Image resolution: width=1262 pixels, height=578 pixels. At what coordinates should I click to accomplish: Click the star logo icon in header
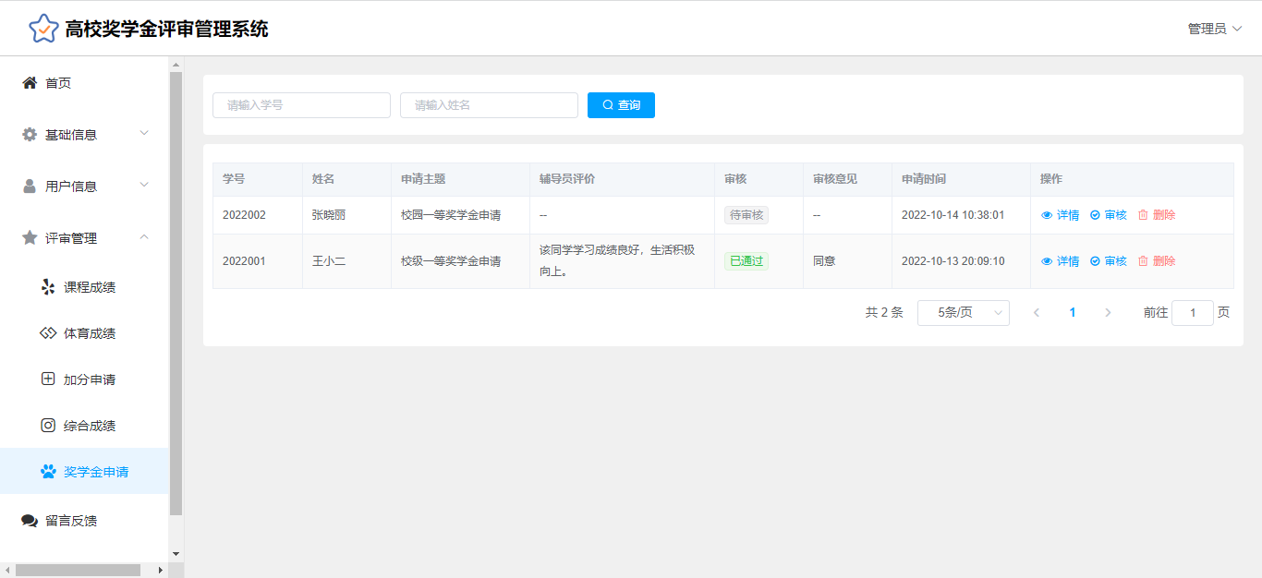(x=43, y=29)
